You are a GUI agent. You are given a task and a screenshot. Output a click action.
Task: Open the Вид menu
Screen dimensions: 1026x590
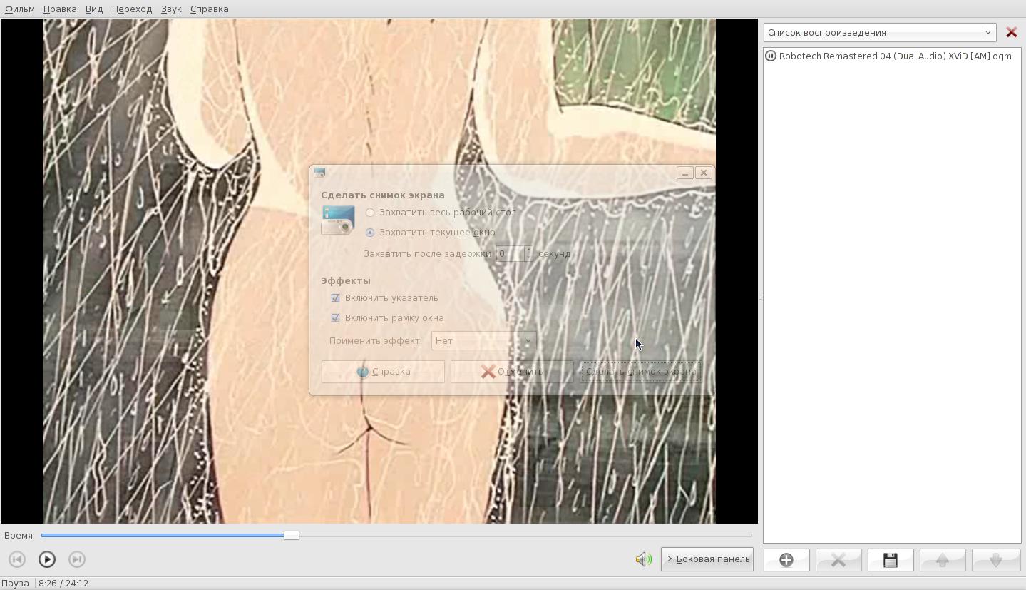(94, 9)
